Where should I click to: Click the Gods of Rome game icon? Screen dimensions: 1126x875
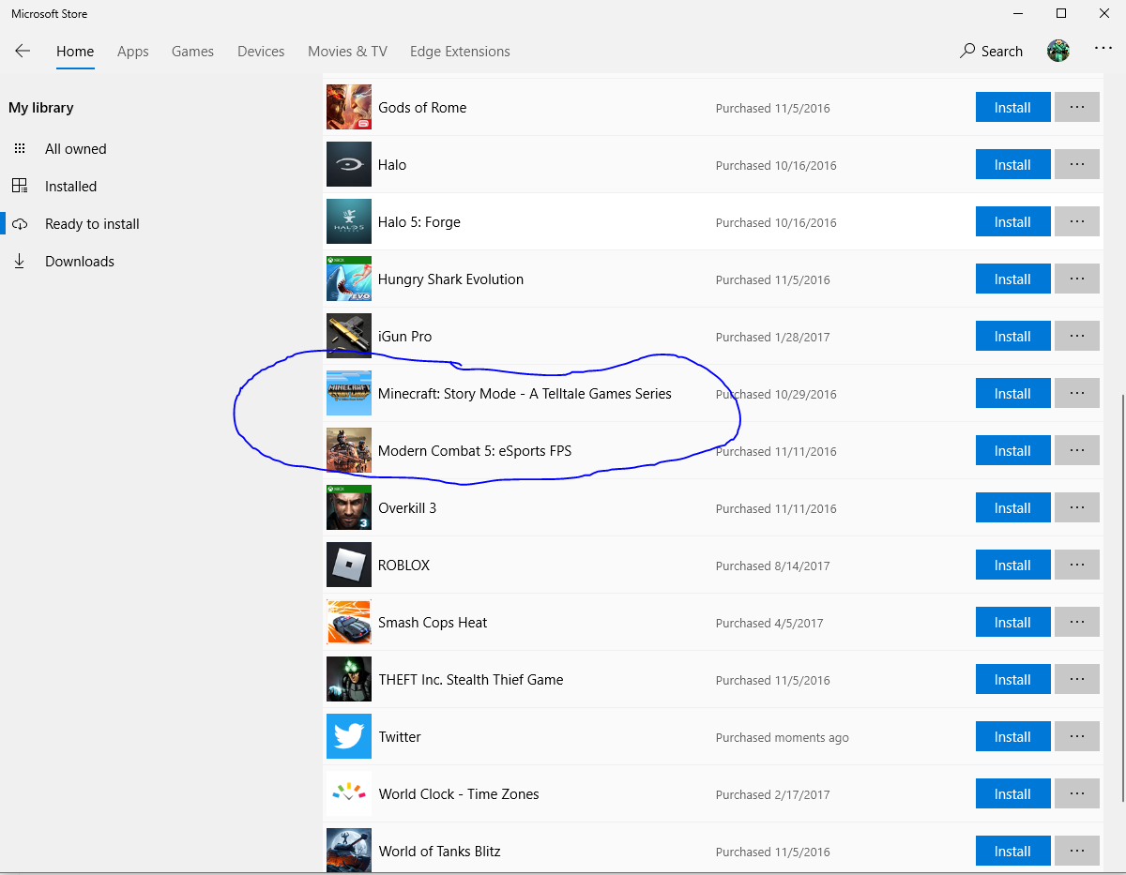pyautogui.click(x=349, y=107)
